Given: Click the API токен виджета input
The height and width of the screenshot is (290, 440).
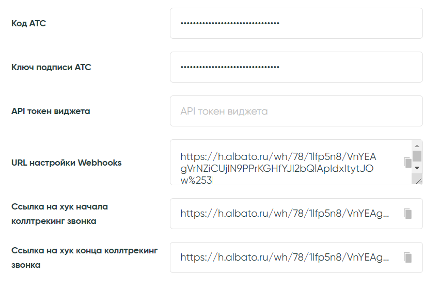Looking at the screenshot, I should 296,111.
